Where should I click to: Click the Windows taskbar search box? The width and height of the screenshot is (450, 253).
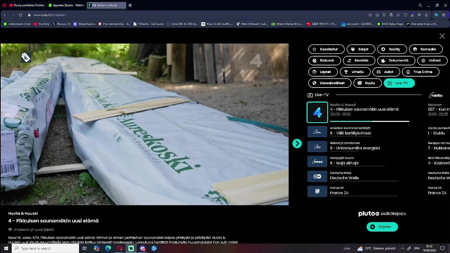coord(46,248)
